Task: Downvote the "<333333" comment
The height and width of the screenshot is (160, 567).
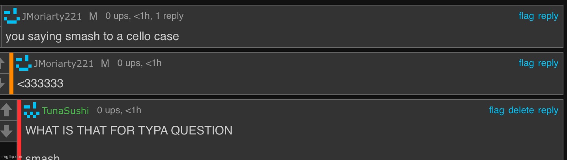Action: pos(2,83)
